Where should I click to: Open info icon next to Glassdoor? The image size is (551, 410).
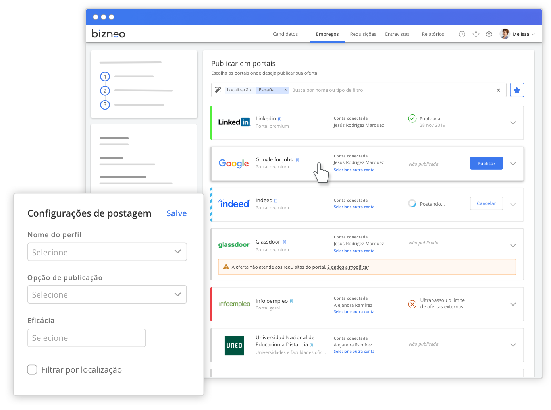pos(285,242)
